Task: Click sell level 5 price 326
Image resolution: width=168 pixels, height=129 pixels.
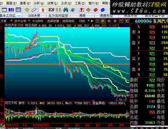Action: point(152,27)
